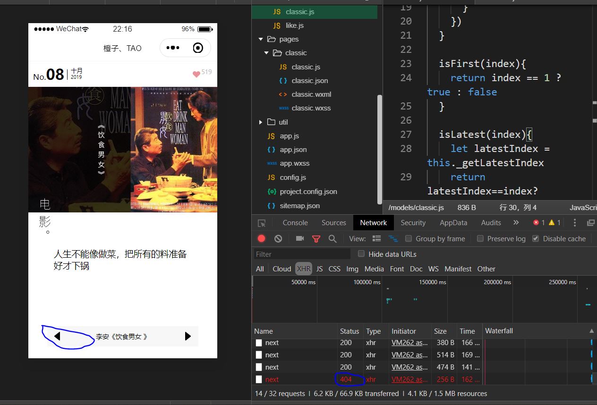Open the config.js file
The image size is (597, 405).
coord(293,177)
